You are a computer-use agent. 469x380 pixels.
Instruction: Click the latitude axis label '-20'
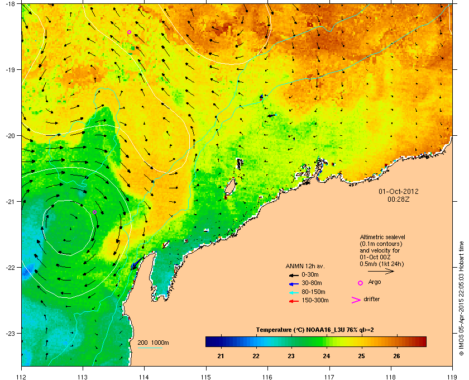coord(10,136)
